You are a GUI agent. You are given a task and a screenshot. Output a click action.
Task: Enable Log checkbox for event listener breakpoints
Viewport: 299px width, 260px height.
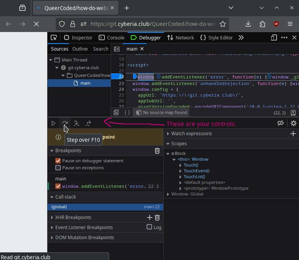149,227
